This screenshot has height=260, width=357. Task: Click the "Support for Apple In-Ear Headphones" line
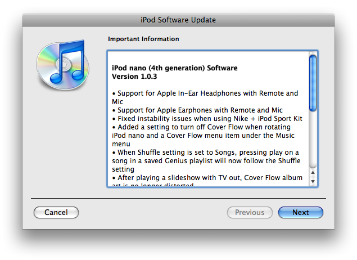coord(205,93)
